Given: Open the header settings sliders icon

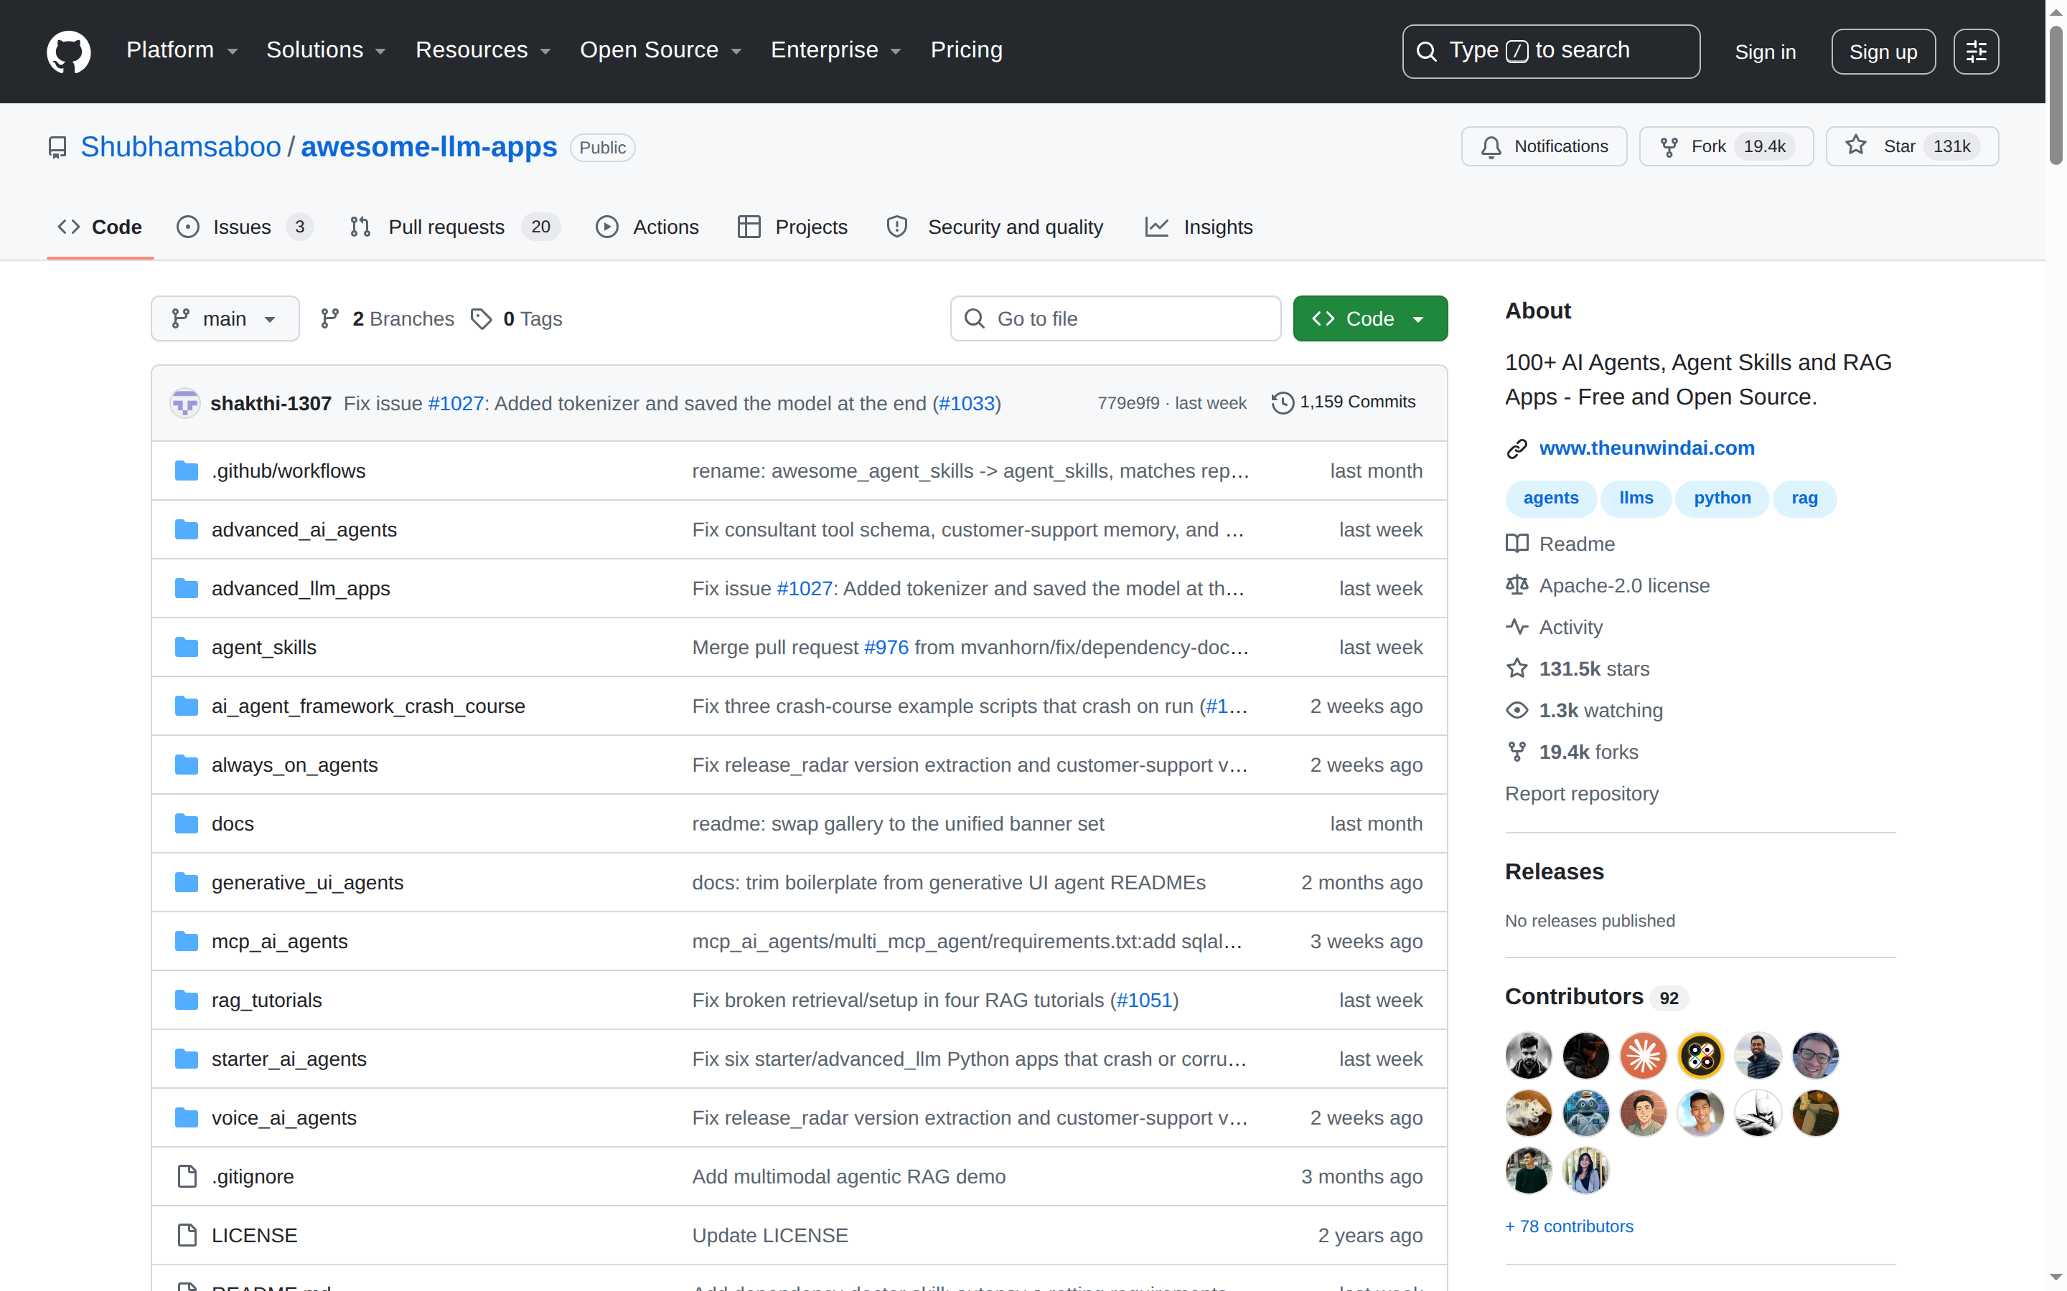Looking at the screenshot, I should [1976, 52].
